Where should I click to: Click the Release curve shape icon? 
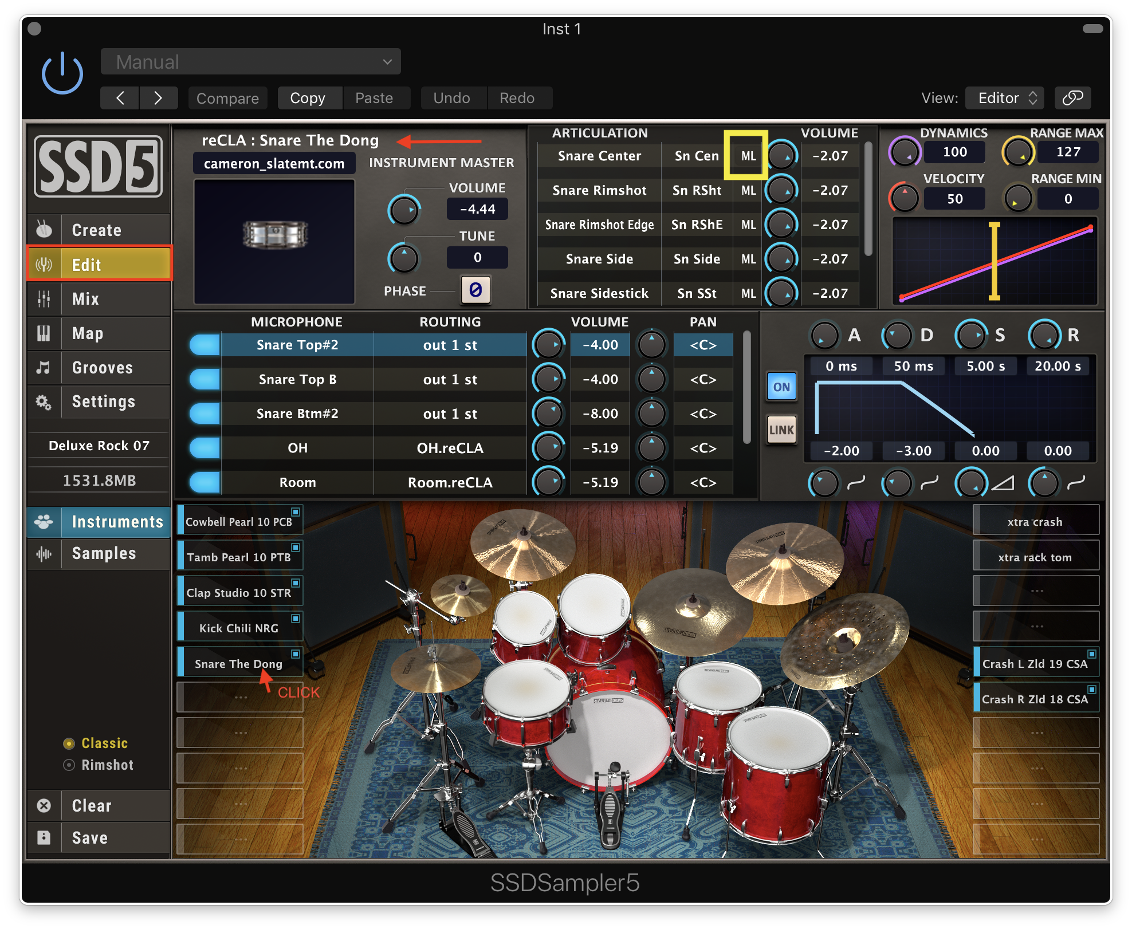click(x=1076, y=483)
